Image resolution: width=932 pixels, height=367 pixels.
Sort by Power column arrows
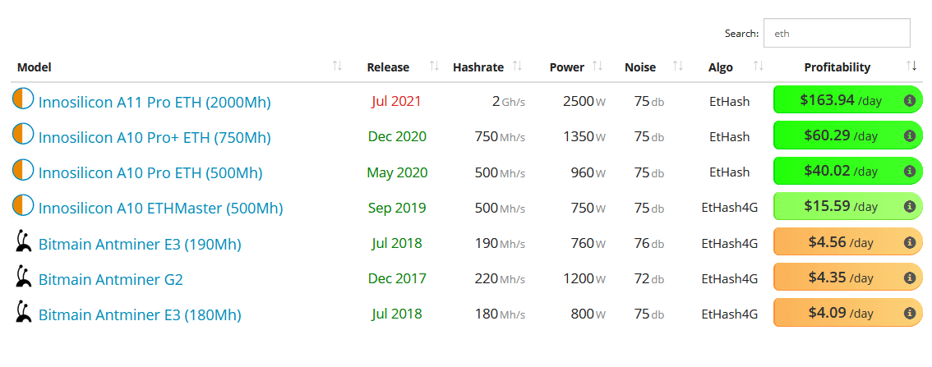coord(597,66)
